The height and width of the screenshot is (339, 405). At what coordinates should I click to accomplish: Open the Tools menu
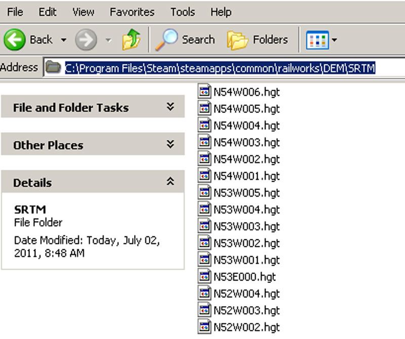[182, 12]
